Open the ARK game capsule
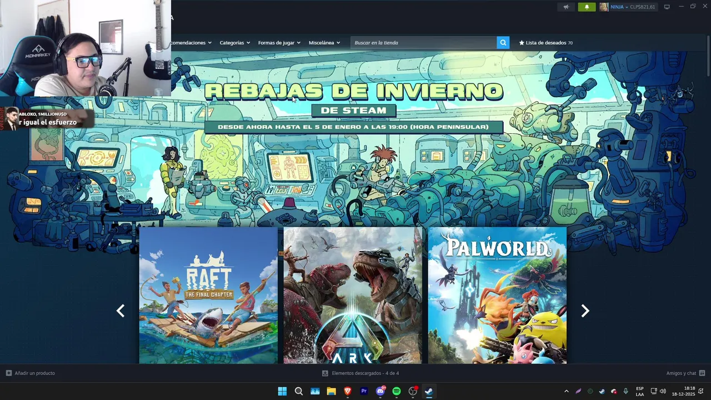Image resolution: width=711 pixels, height=400 pixels. coord(353,295)
